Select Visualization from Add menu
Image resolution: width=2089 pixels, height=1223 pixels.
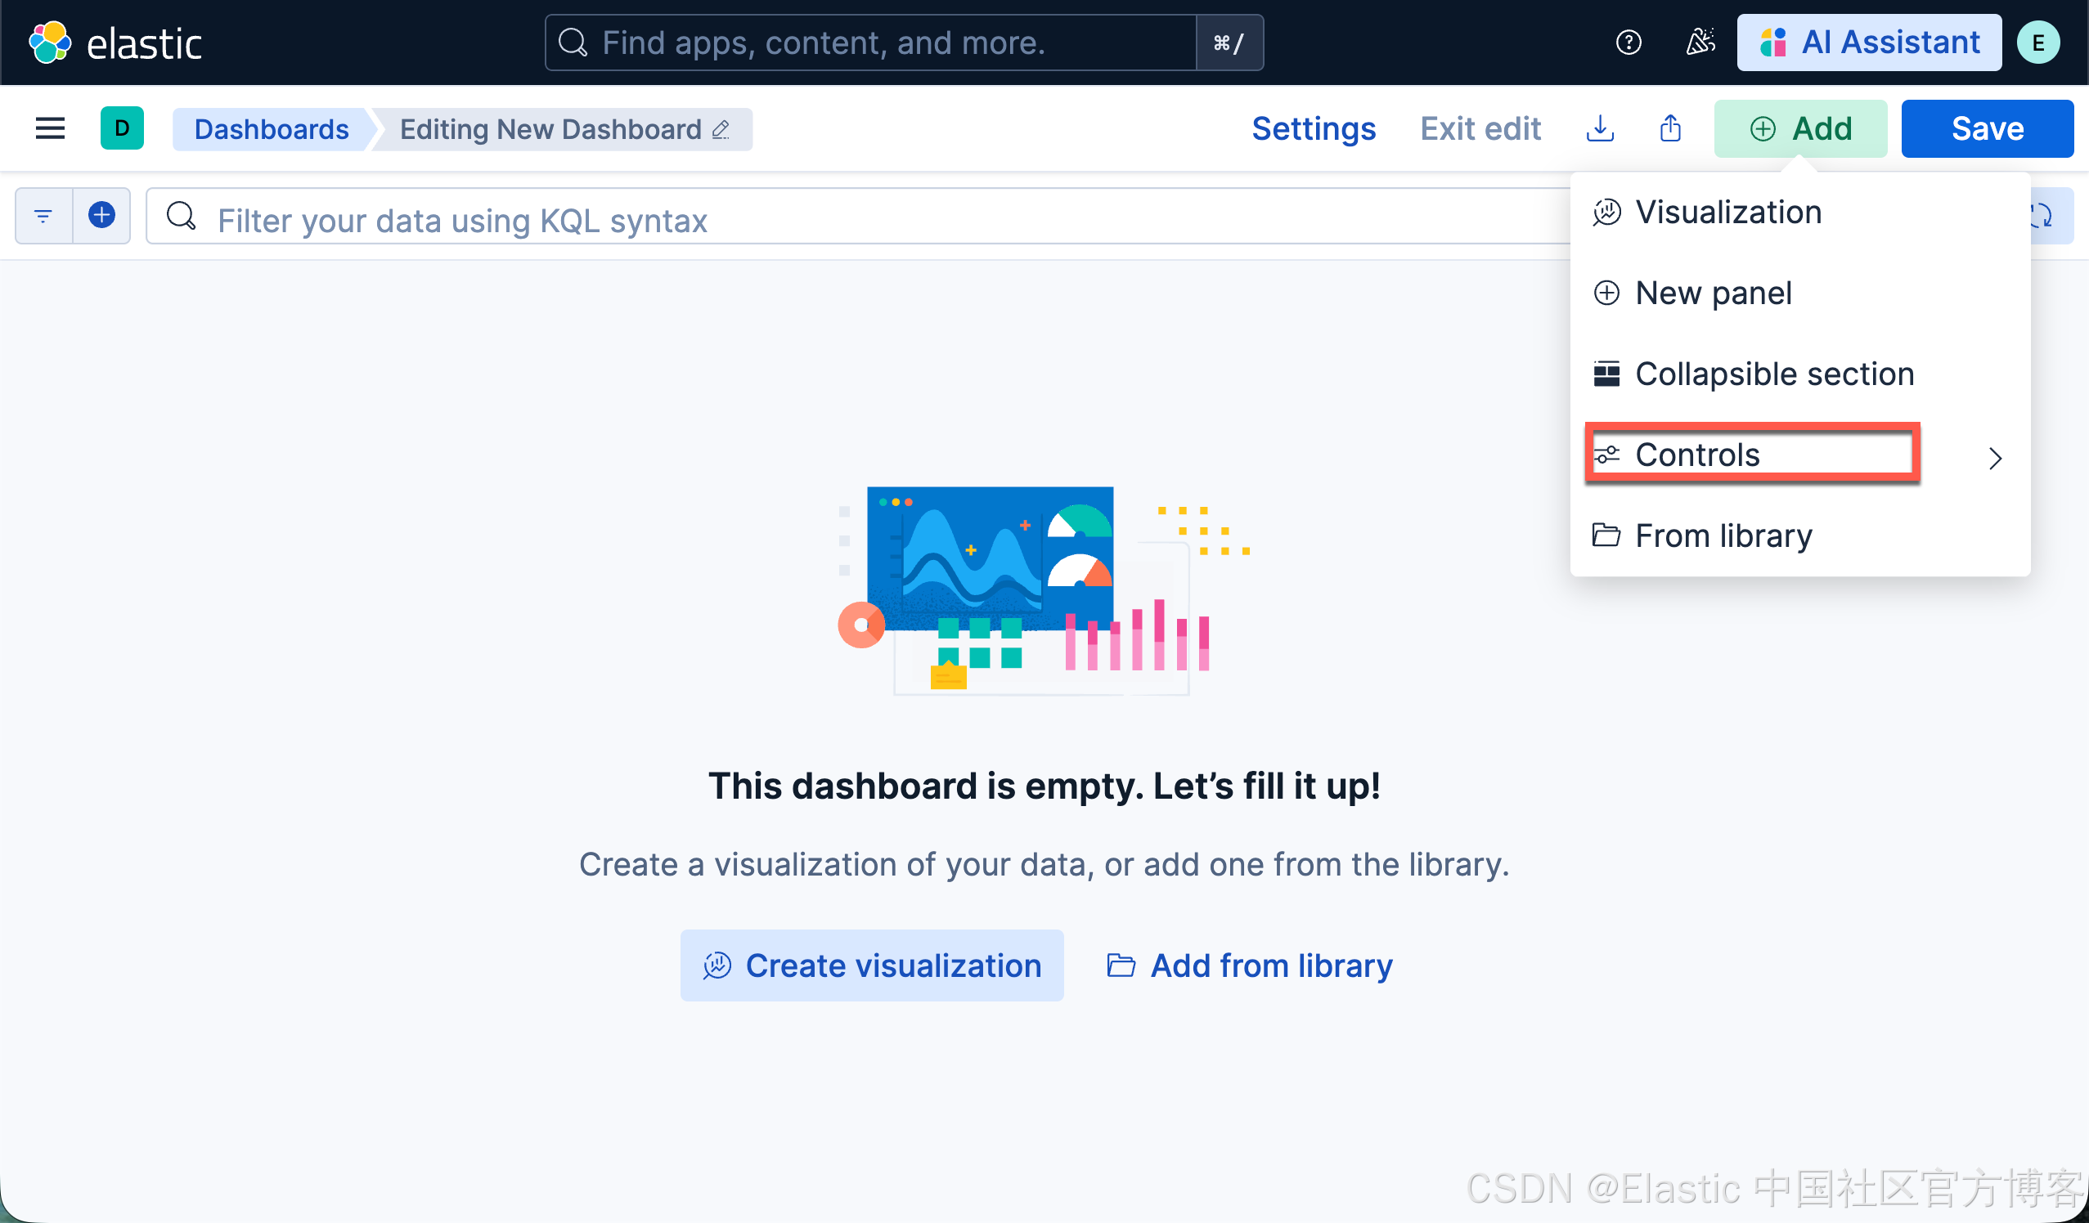click(x=1727, y=213)
